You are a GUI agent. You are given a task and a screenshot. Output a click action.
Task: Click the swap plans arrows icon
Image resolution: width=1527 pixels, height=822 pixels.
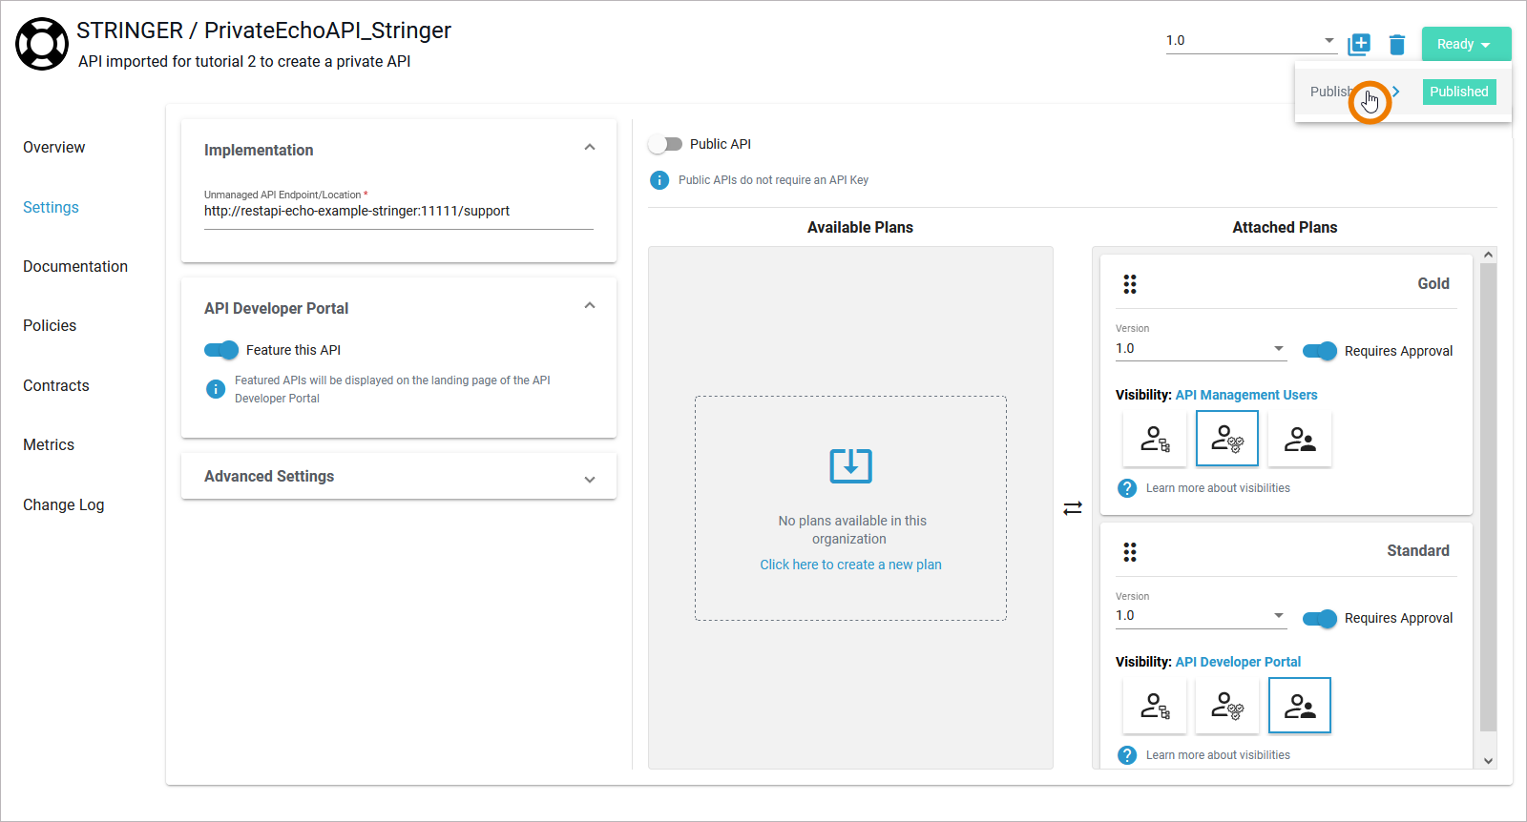(1073, 508)
